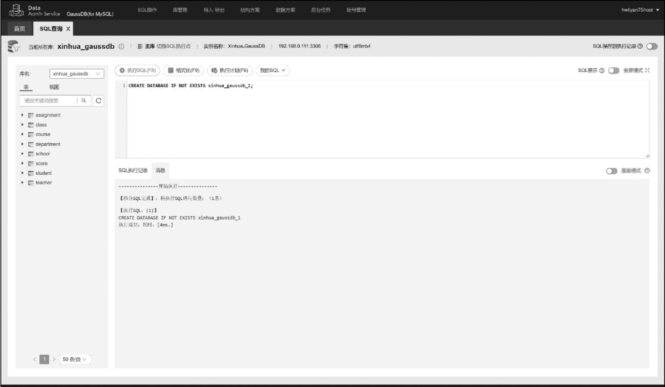Image resolution: width=665 pixels, height=387 pixels.
Task: Click the table icon for school
Action: point(31,154)
